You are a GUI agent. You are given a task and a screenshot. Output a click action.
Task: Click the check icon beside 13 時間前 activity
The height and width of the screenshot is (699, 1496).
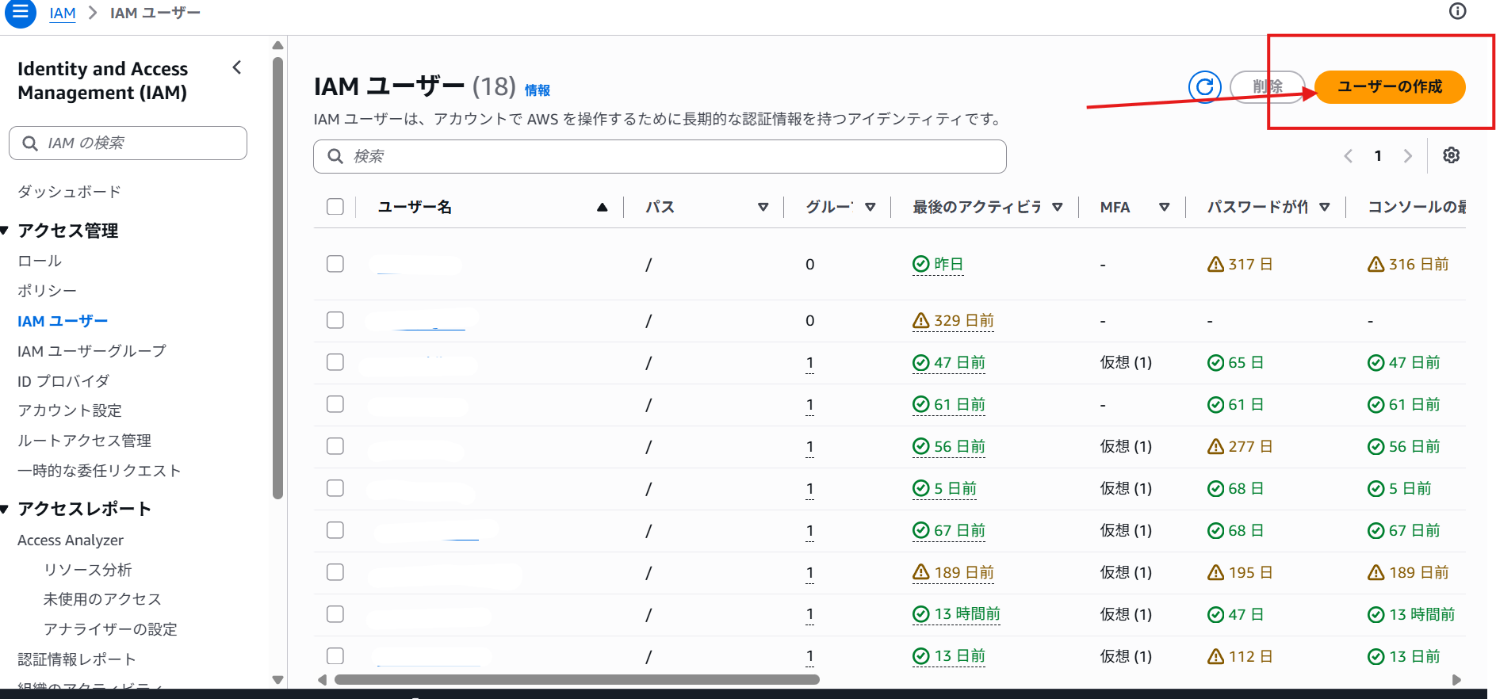(x=920, y=614)
